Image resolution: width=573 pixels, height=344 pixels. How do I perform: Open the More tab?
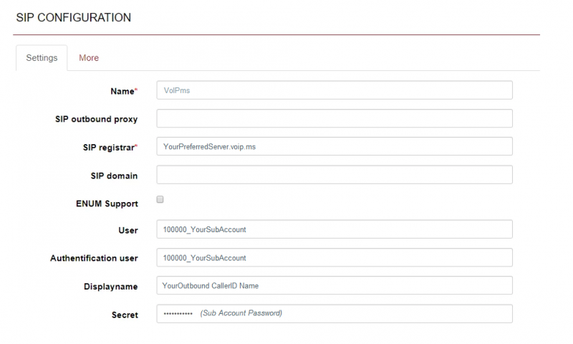coord(89,58)
